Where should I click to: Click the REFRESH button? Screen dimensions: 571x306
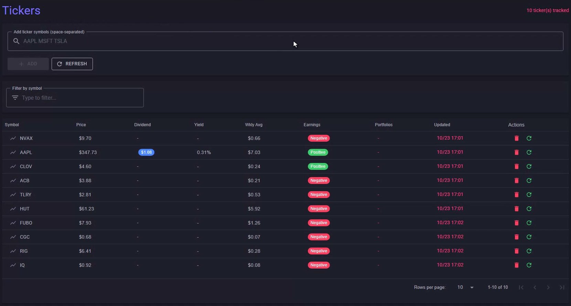(x=72, y=64)
